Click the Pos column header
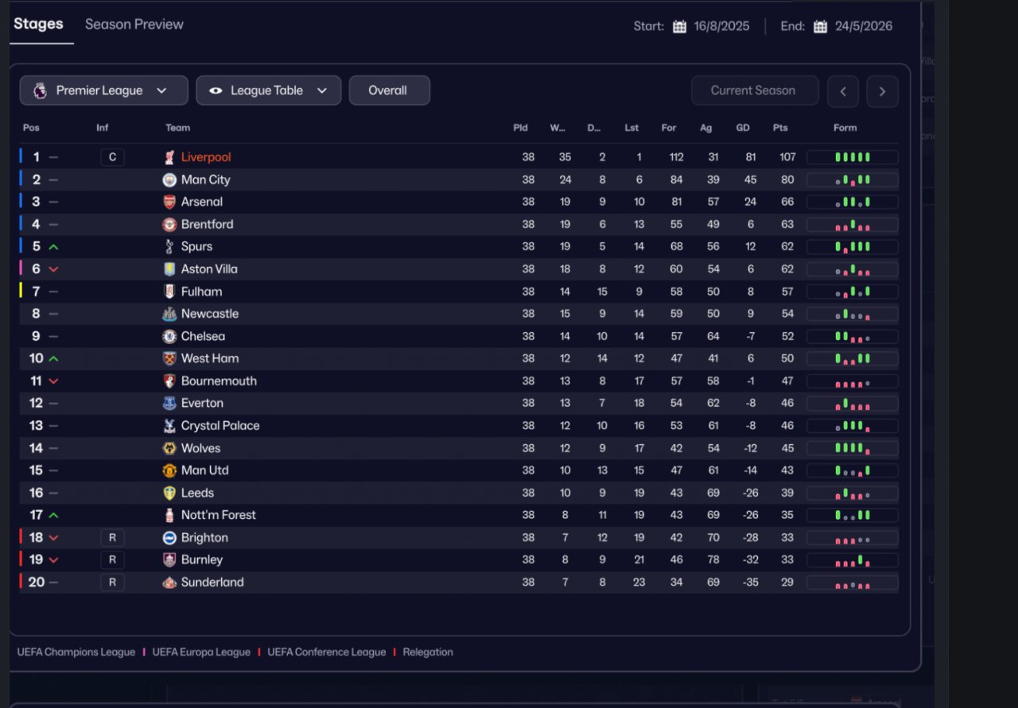 [x=31, y=128]
